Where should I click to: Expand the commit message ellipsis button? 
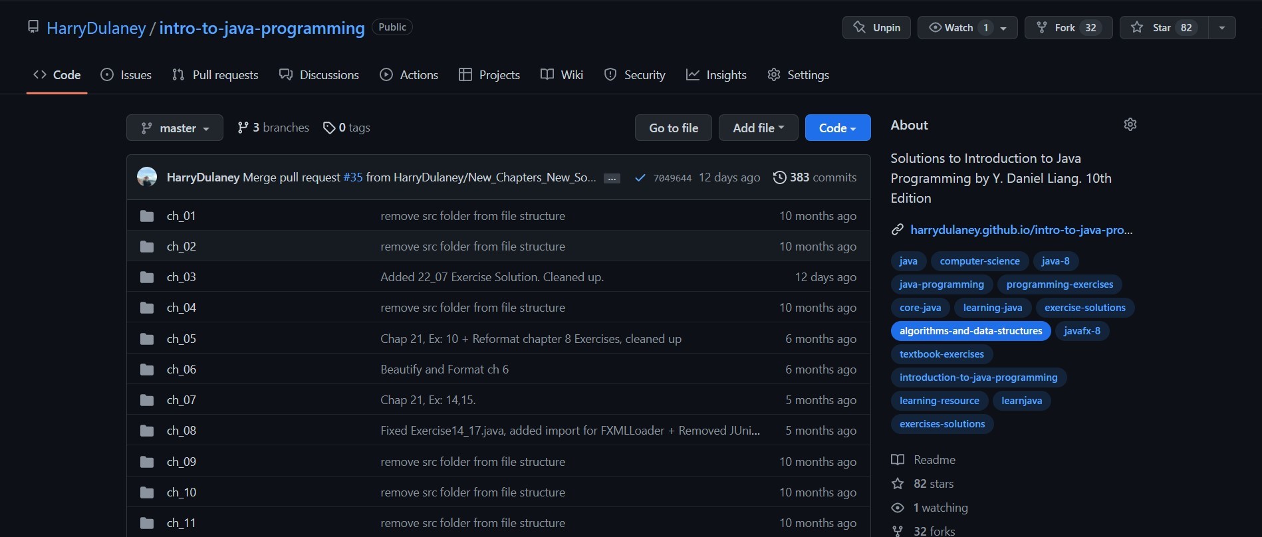click(x=612, y=178)
